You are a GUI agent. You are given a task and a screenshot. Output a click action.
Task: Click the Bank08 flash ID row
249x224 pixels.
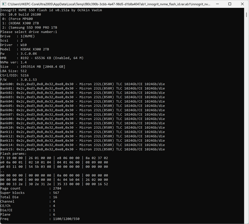click(x=82, y=119)
